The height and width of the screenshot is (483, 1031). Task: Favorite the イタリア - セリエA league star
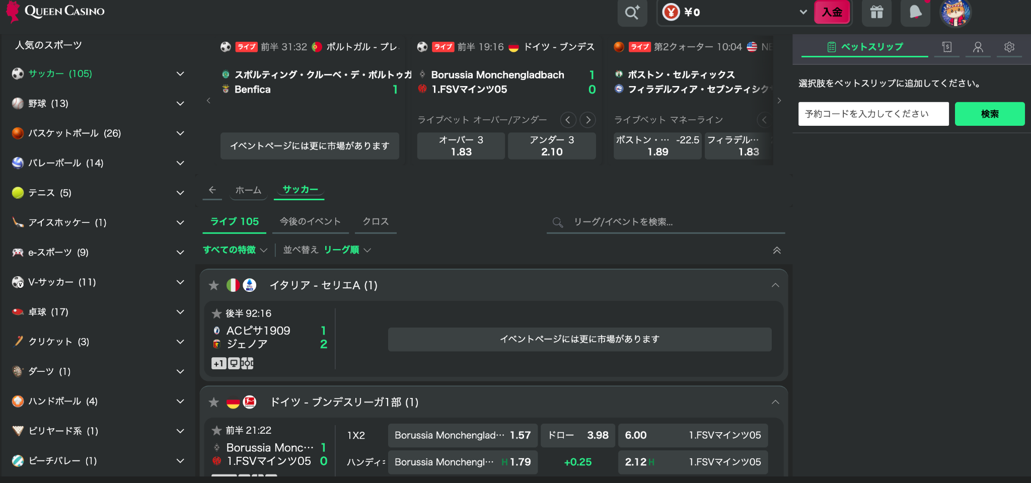(214, 285)
